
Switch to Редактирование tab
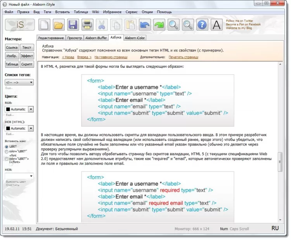pos(51,38)
